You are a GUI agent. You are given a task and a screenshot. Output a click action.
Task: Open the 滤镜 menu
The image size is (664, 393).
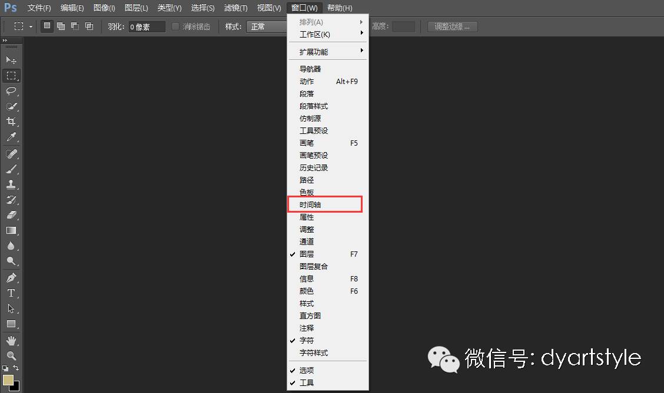235,8
